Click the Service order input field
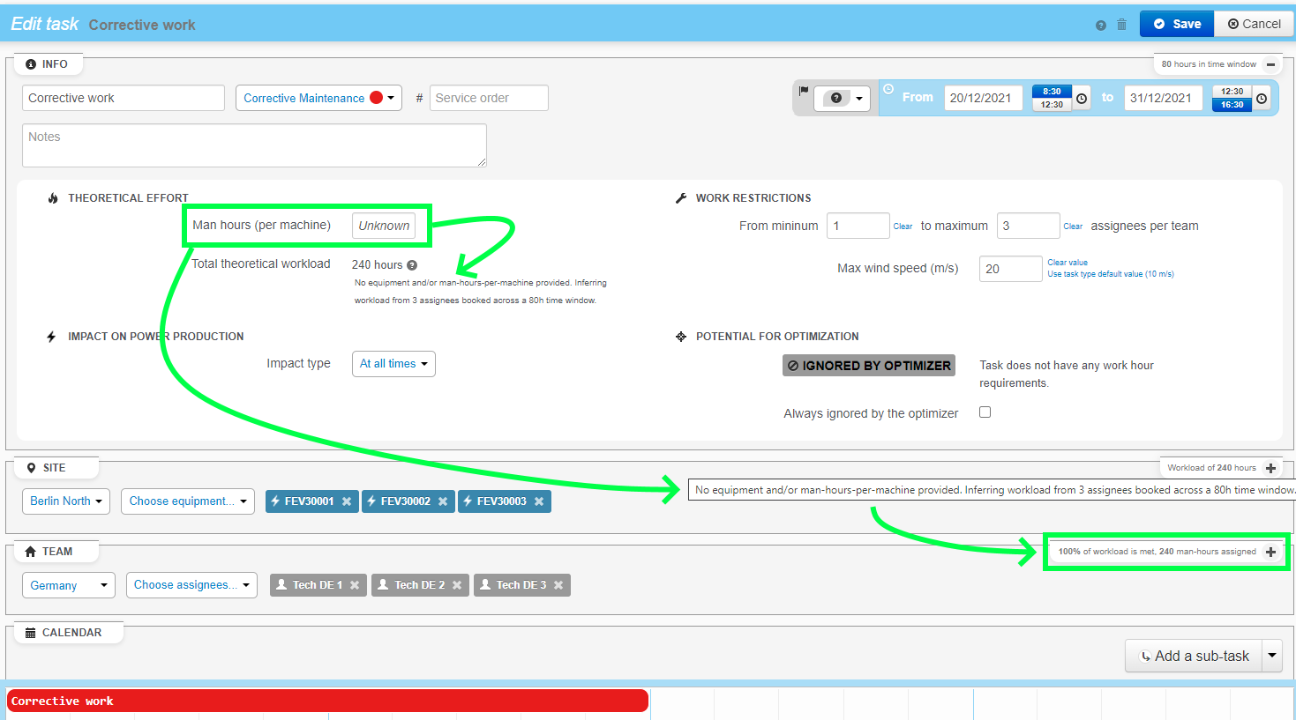The height and width of the screenshot is (720, 1296). tap(489, 98)
